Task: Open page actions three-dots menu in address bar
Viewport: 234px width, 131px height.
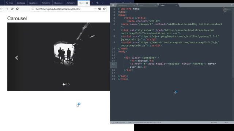Action: coord(95,9)
